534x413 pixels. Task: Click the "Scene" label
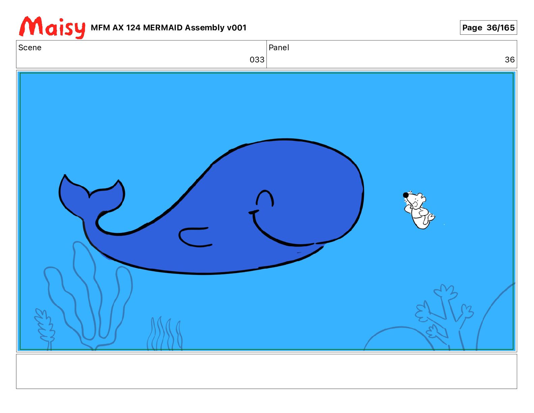point(30,48)
